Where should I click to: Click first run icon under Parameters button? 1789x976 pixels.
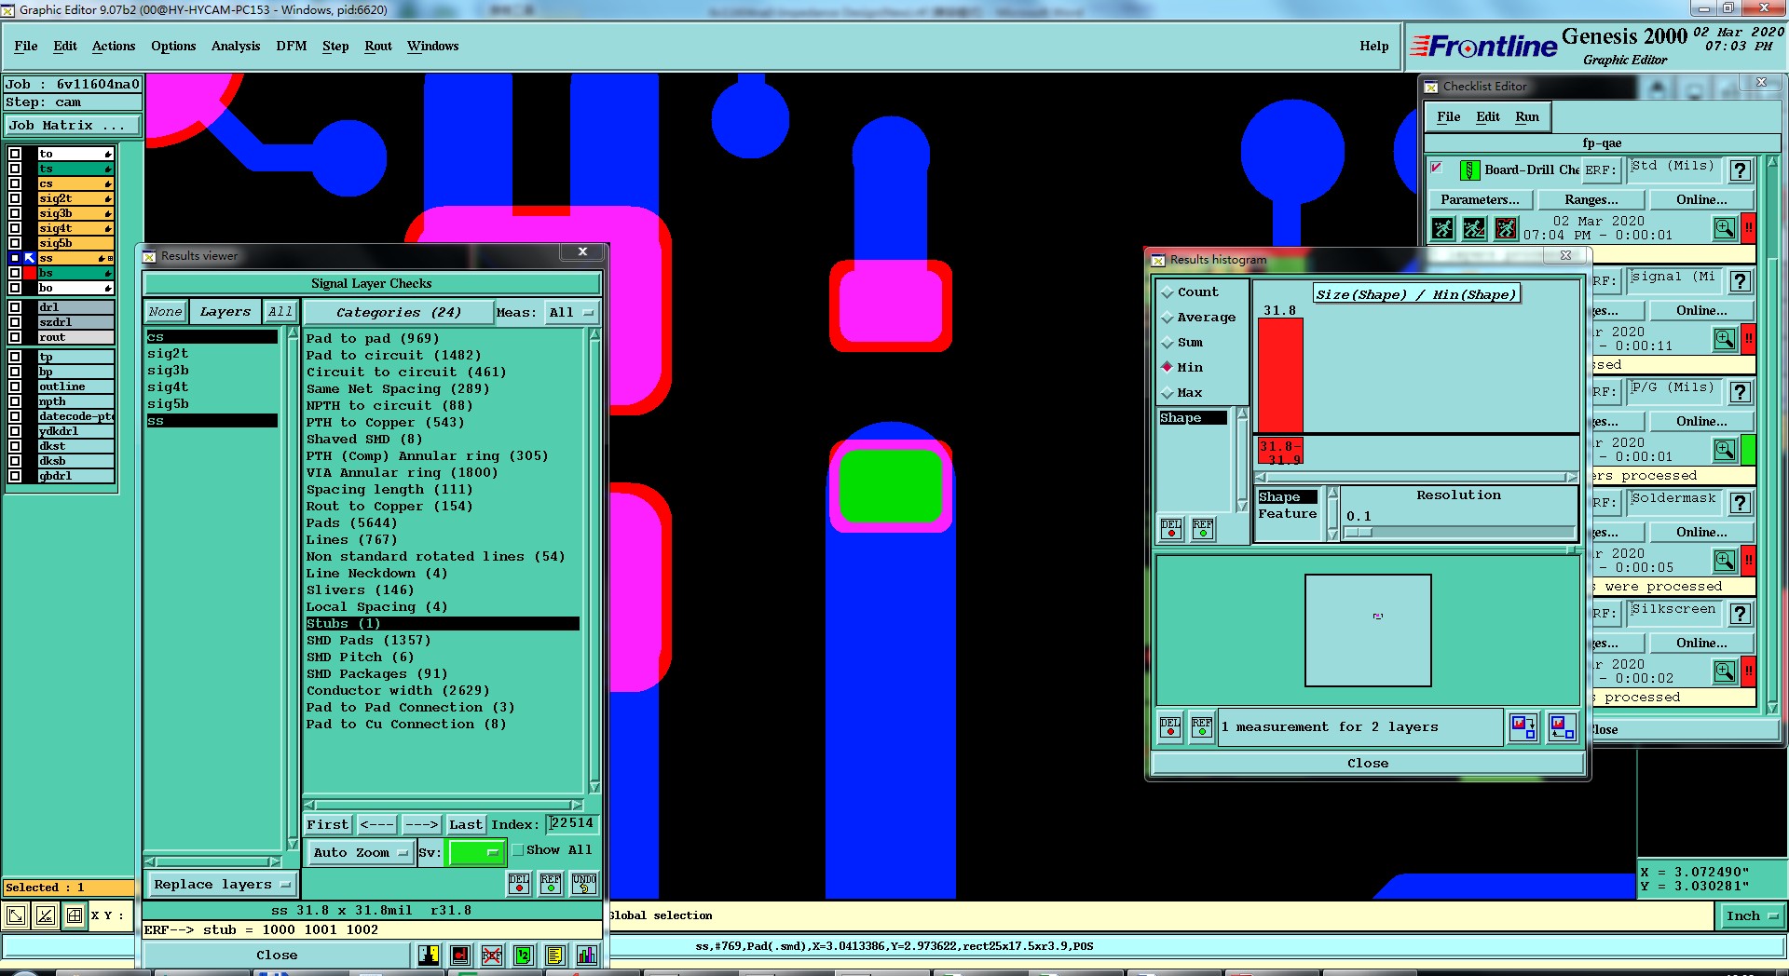pyautogui.click(x=1442, y=228)
